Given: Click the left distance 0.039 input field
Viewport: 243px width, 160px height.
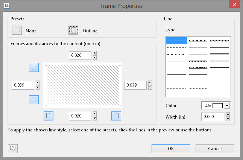Looking at the screenshot, I should tap(23, 85).
